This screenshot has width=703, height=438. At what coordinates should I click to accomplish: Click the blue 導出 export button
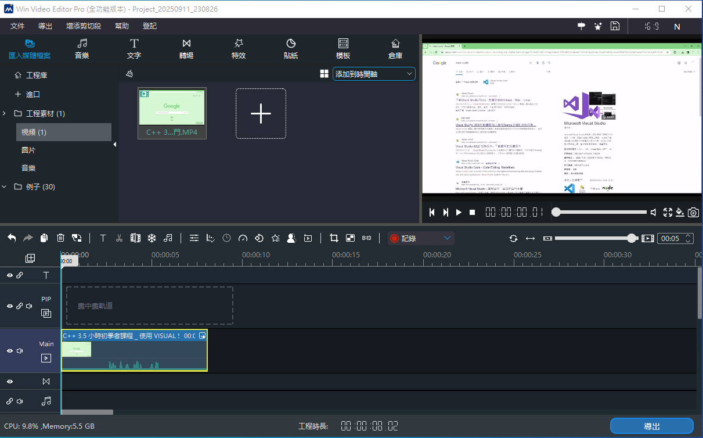click(x=652, y=426)
